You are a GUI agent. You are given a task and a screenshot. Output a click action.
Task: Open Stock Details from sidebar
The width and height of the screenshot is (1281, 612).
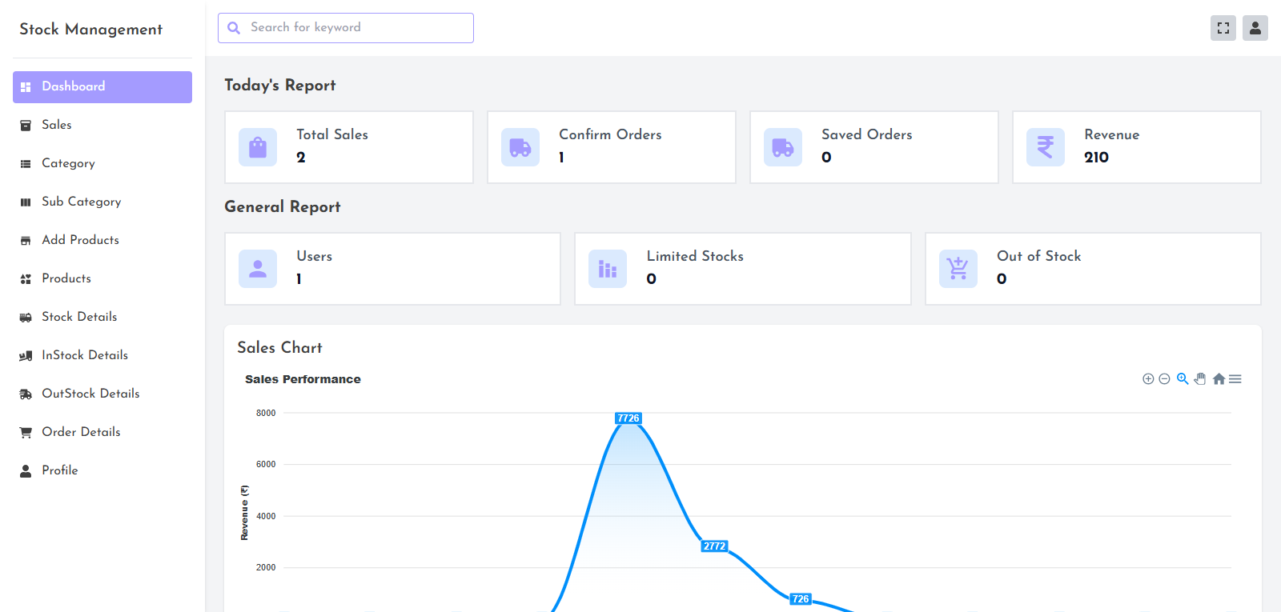tap(79, 317)
